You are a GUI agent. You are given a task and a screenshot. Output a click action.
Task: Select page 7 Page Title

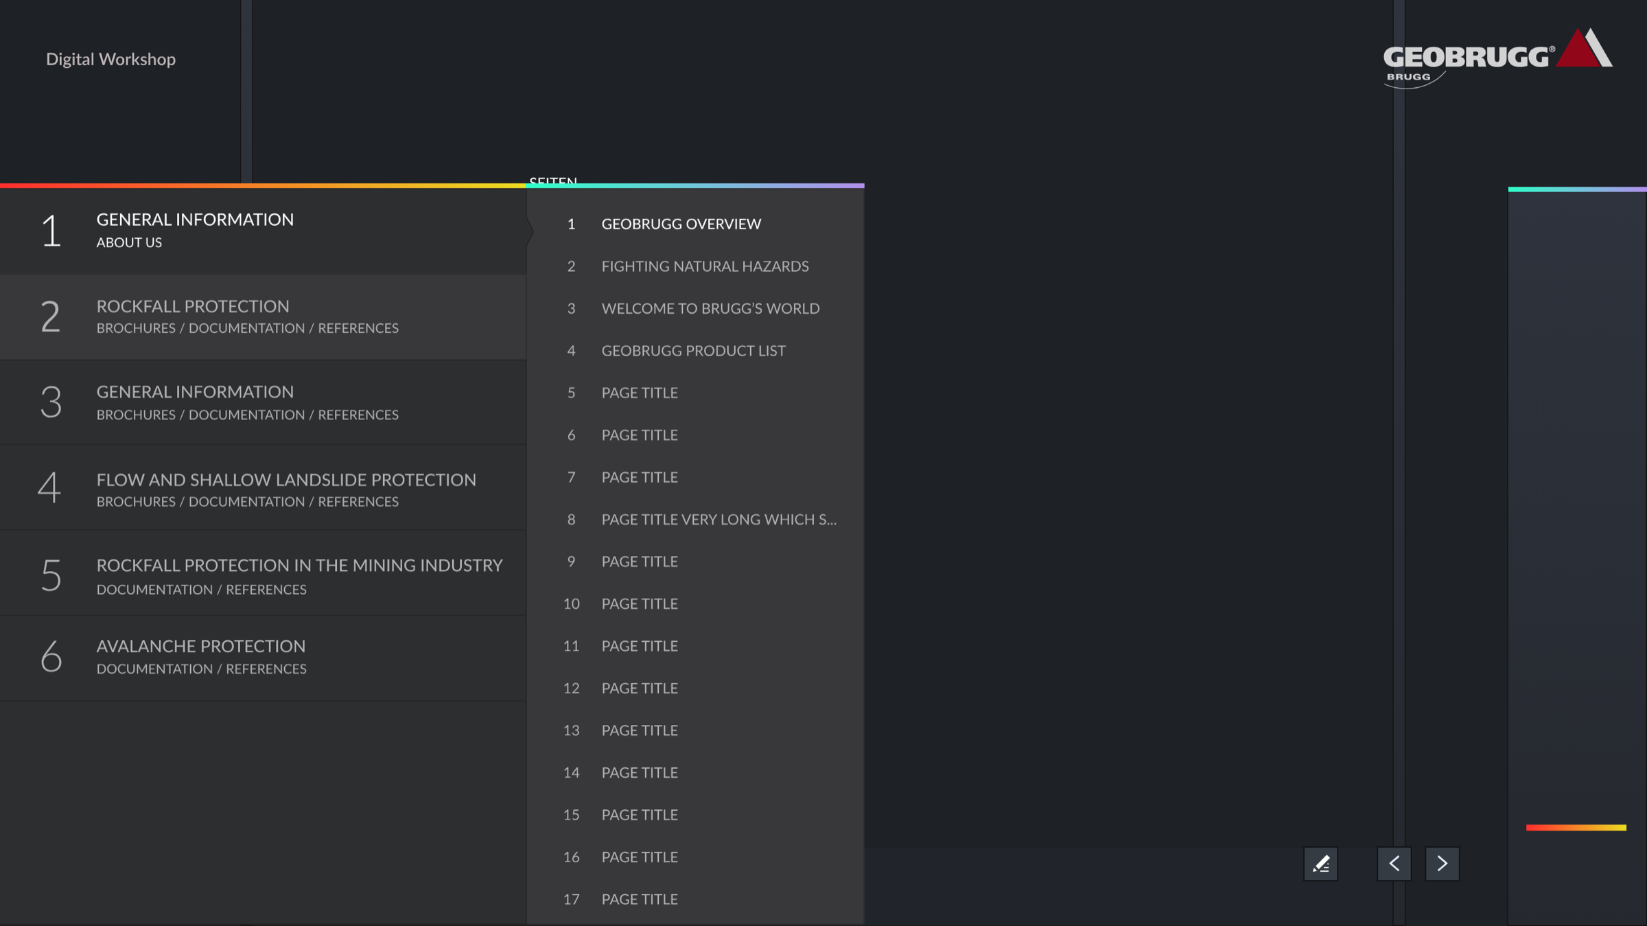(x=695, y=477)
